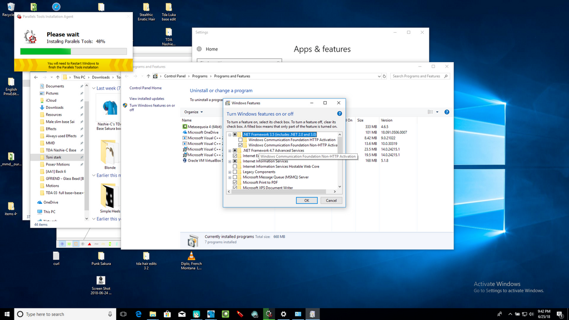The height and width of the screenshot is (320, 569).
Task: Expand the Legacy Components node
Action: pyautogui.click(x=229, y=172)
